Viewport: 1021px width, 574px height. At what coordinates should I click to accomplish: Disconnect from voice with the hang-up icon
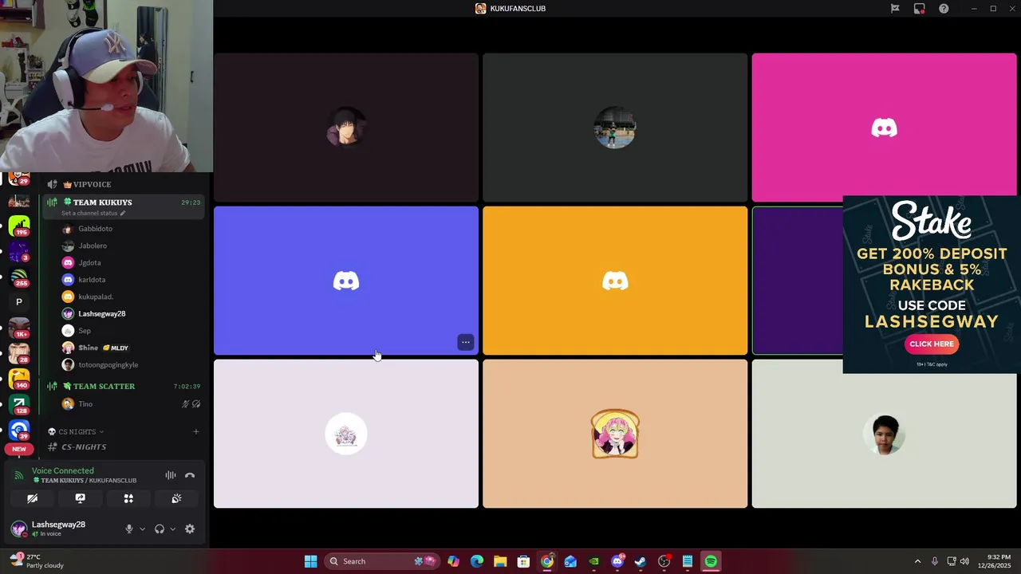tap(190, 475)
